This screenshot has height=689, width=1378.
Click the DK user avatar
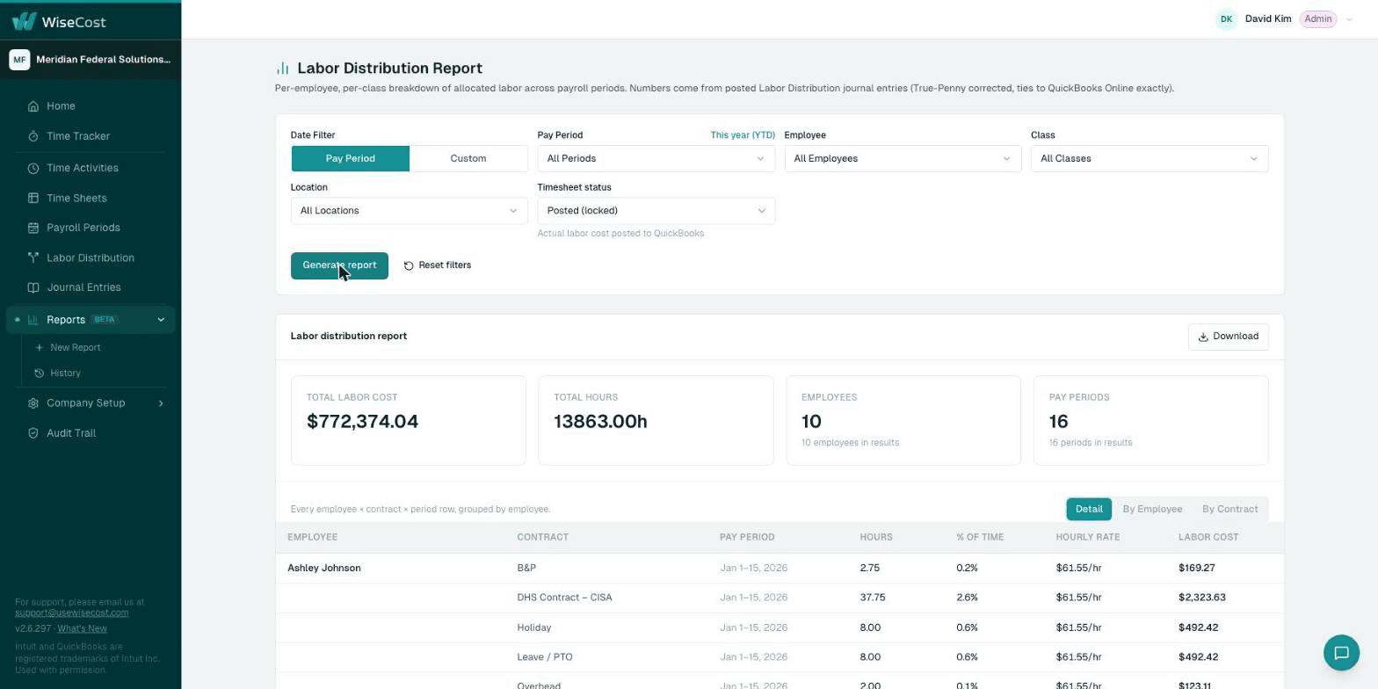[x=1226, y=19]
